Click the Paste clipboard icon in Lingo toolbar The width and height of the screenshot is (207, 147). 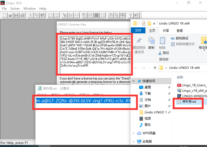pos(42,15)
